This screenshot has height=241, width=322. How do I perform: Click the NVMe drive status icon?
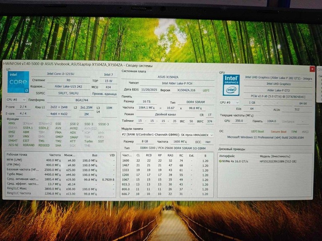[x=220, y=161]
